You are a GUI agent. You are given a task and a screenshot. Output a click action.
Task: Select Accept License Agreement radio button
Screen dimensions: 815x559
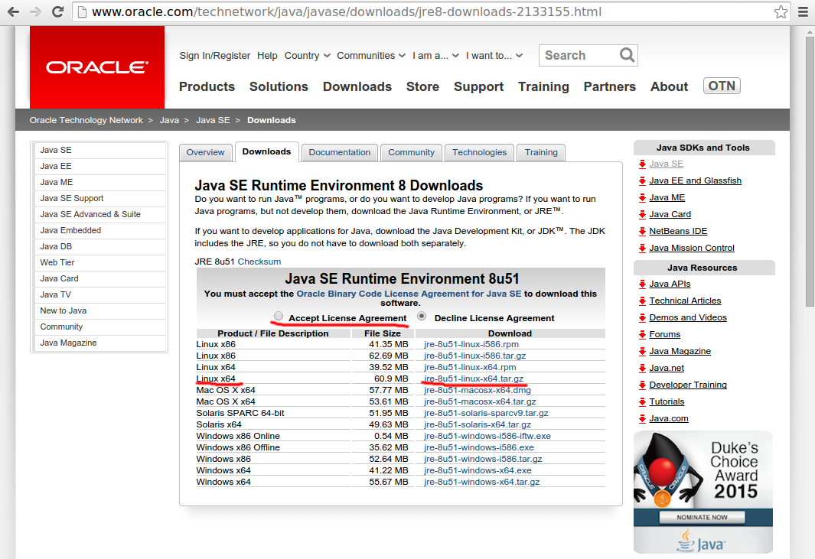click(x=279, y=317)
